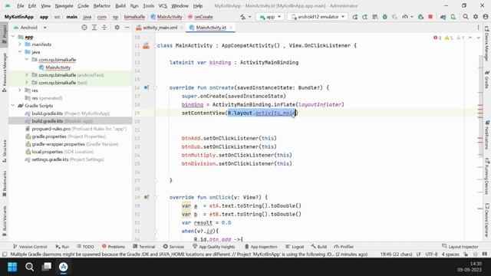Viewport: 491px width, 276px height.
Task: Collapse the java folder
Action: coord(20,52)
